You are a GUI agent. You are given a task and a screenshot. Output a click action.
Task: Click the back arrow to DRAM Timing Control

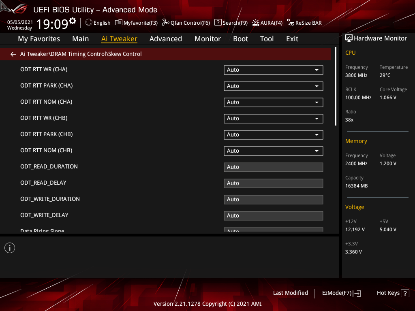(13, 54)
